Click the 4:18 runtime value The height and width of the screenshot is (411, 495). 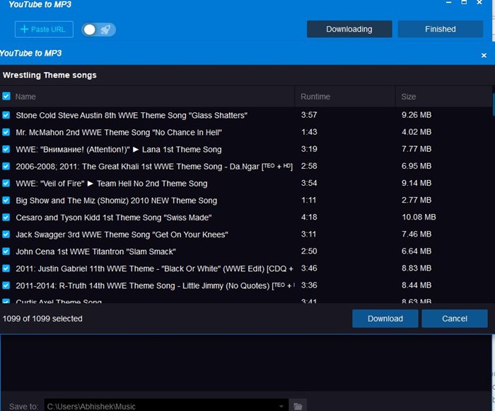point(309,218)
